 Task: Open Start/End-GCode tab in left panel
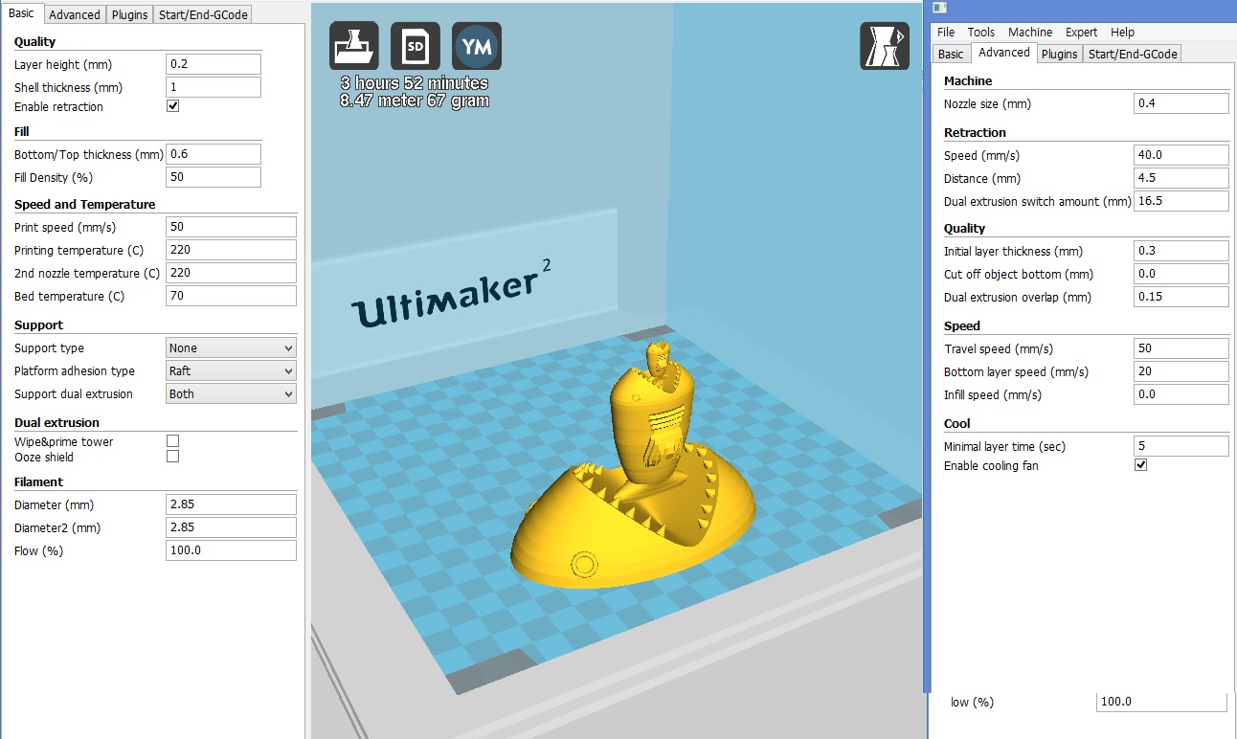click(x=202, y=14)
